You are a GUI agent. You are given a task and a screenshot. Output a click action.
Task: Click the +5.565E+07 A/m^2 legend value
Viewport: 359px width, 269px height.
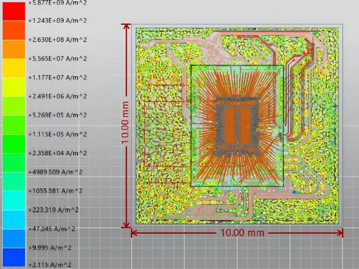pos(57,58)
